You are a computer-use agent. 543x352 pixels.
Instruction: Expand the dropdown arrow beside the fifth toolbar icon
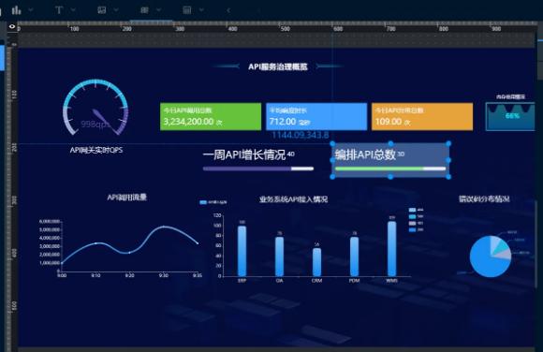coord(201,10)
